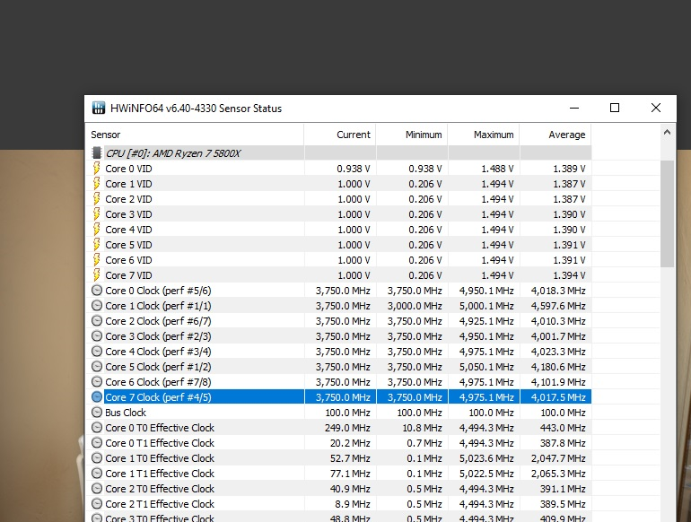The image size is (691, 522).
Task: Click the lightning icon for Core 0 VID
Action: (x=97, y=169)
